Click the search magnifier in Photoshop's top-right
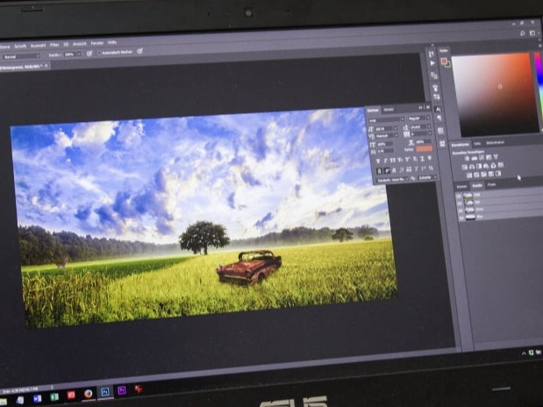This screenshot has width=543, height=407. (523, 33)
